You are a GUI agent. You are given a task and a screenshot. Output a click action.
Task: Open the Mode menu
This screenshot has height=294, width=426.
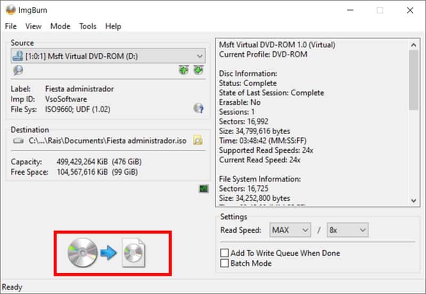pos(60,26)
